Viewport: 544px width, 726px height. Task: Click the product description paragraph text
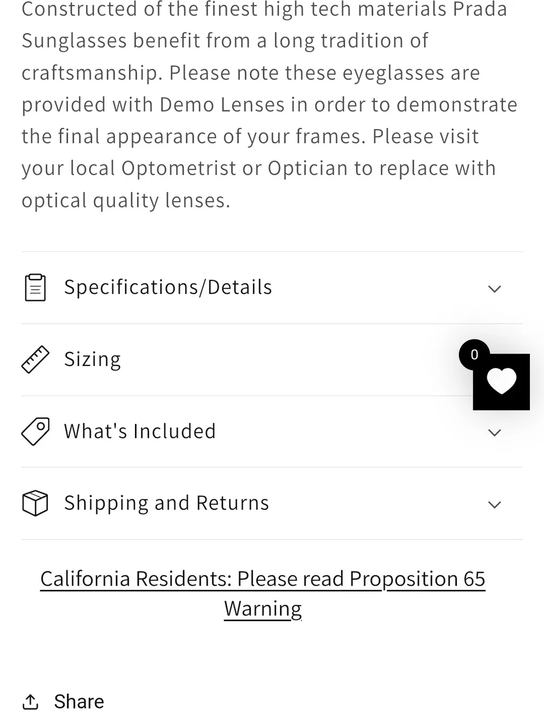pyautogui.click(x=269, y=105)
